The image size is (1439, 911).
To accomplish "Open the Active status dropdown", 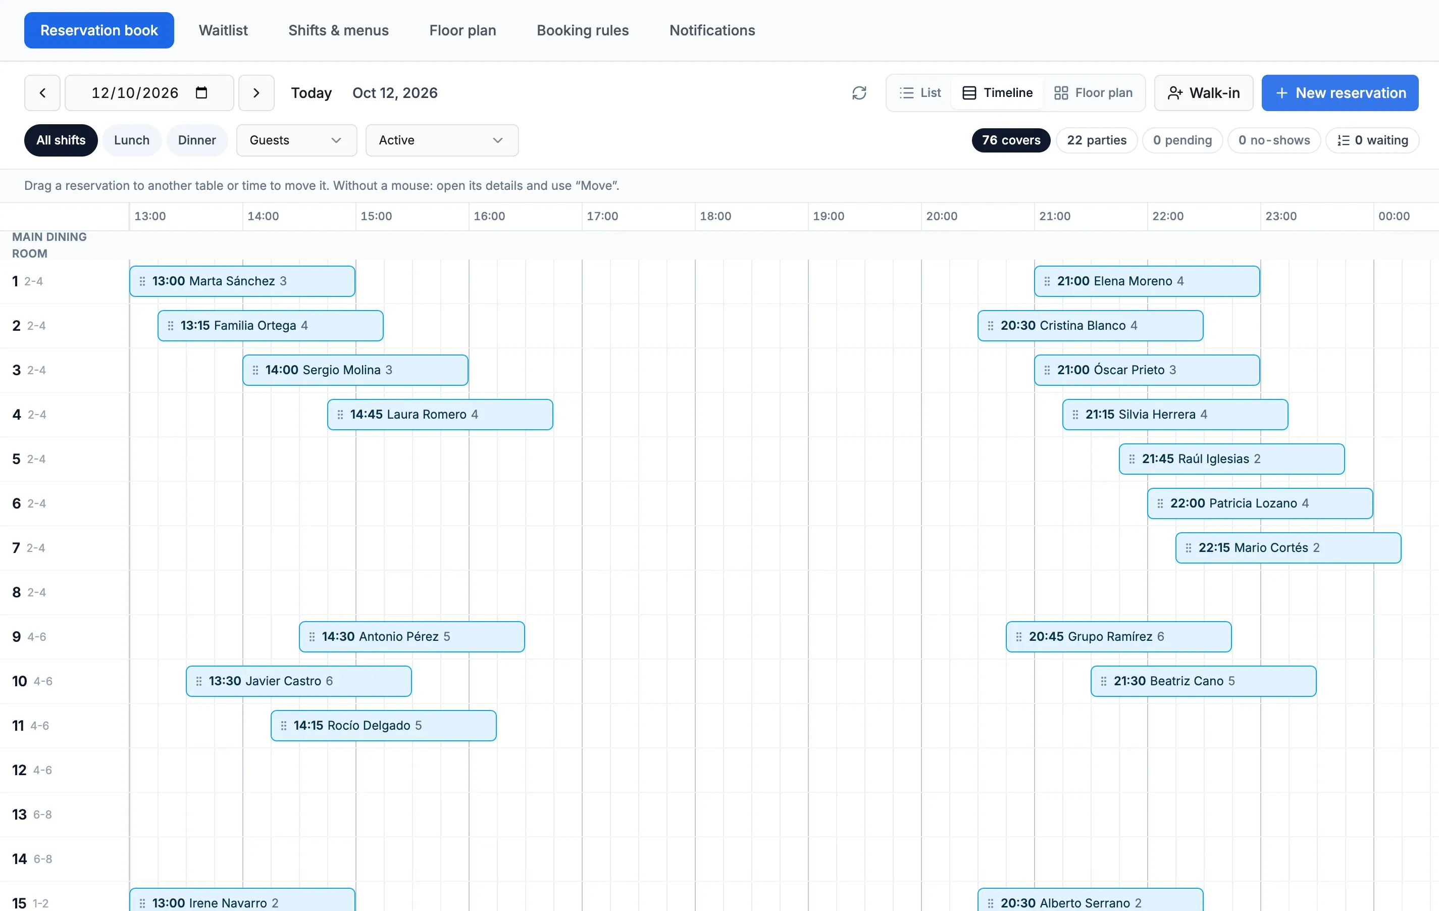I will [x=442, y=140].
